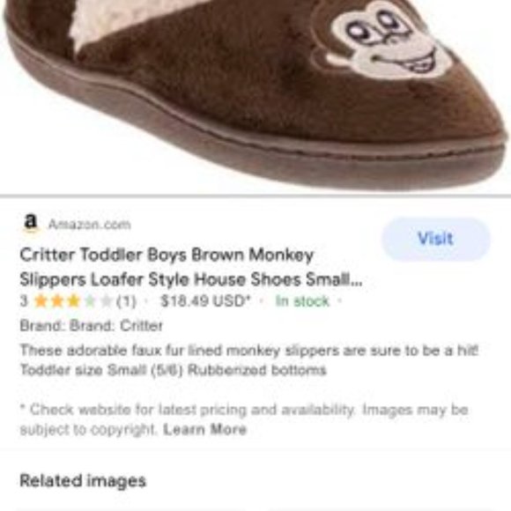Click the third gold rating star

73,300
